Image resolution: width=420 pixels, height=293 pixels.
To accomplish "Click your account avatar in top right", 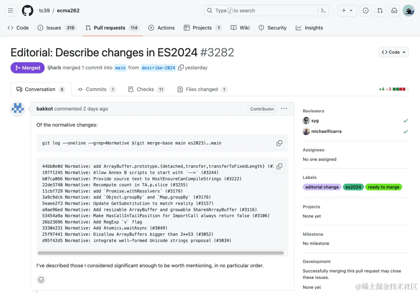I will pyautogui.click(x=408, y=11).
